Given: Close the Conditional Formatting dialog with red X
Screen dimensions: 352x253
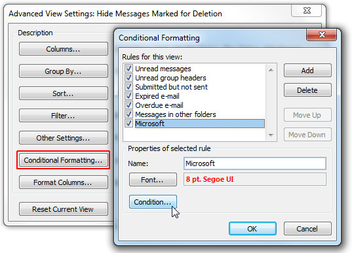Looking at the screenshot, I should 322,35.
